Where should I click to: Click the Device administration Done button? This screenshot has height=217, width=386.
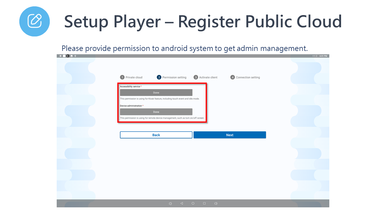click(x=156, y=112)
